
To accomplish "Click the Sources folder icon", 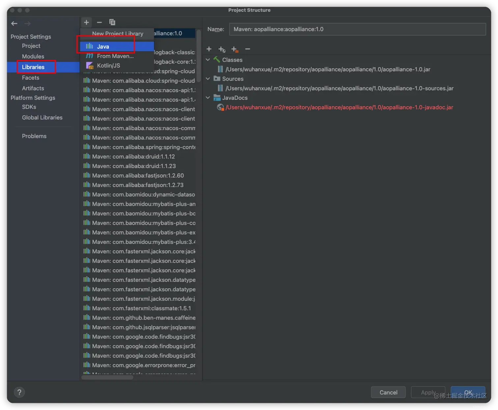I will coord(217,79).
